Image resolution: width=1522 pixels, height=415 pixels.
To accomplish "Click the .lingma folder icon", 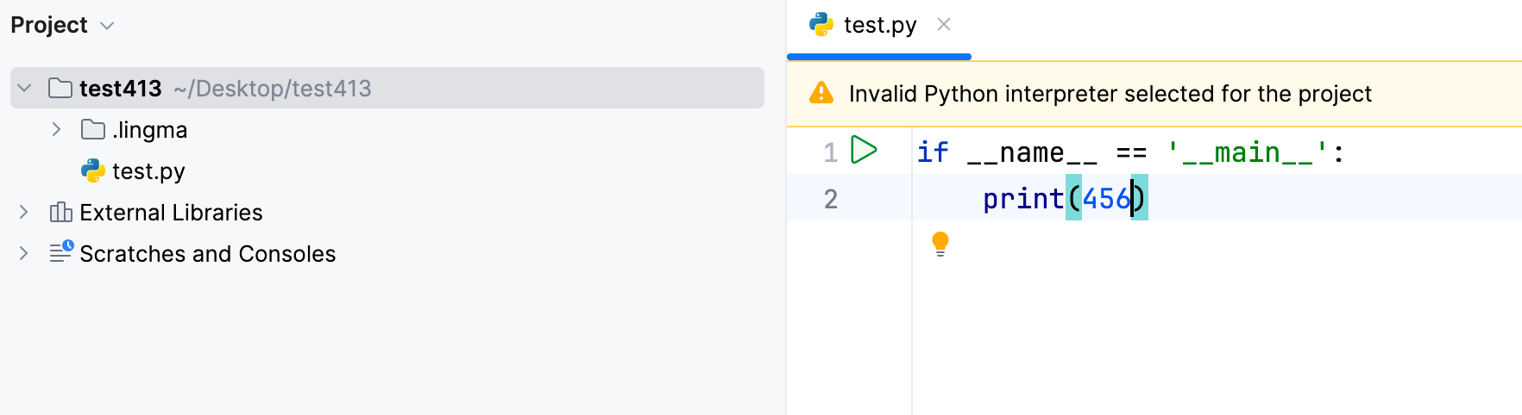I will point(92,129).
